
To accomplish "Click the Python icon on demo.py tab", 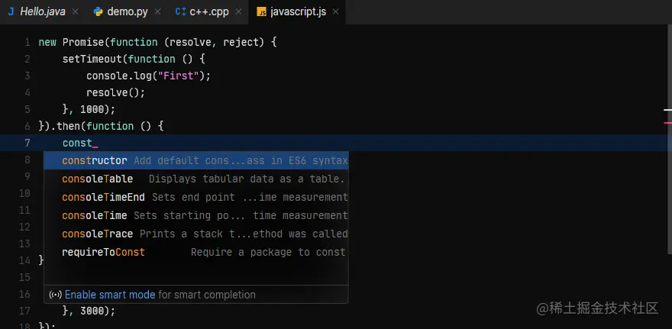I will pyautogui.click(x=99, y=11).
